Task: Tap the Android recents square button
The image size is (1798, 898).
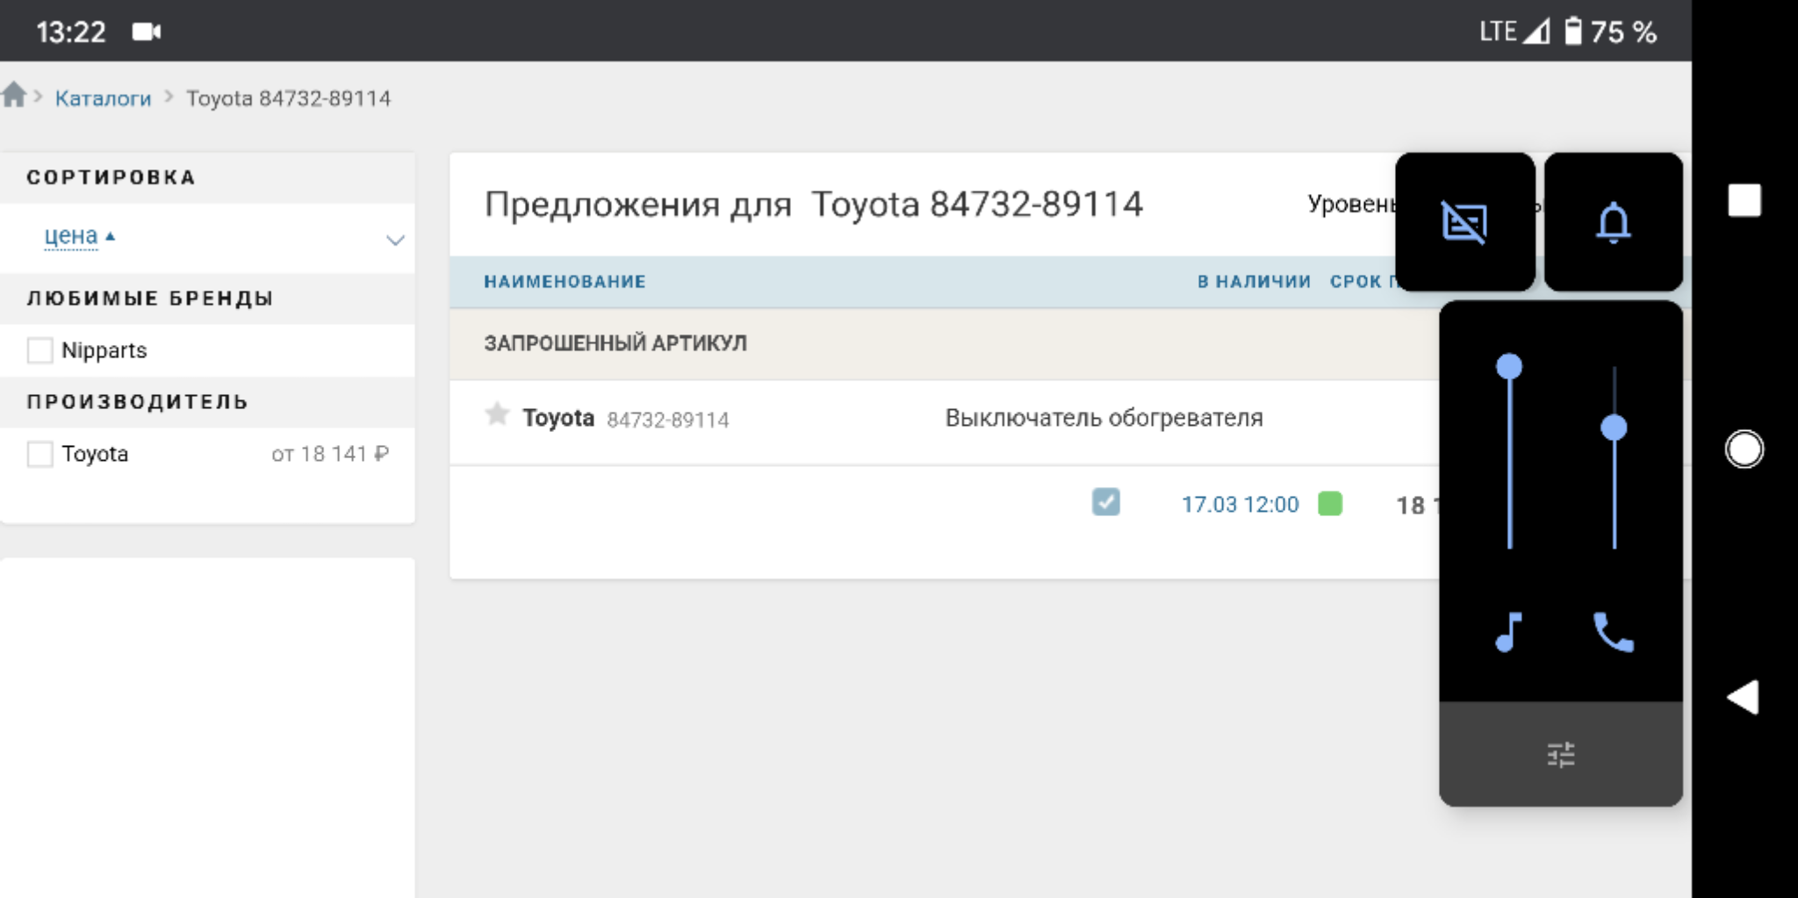Action: click(x=1744, y=200)
